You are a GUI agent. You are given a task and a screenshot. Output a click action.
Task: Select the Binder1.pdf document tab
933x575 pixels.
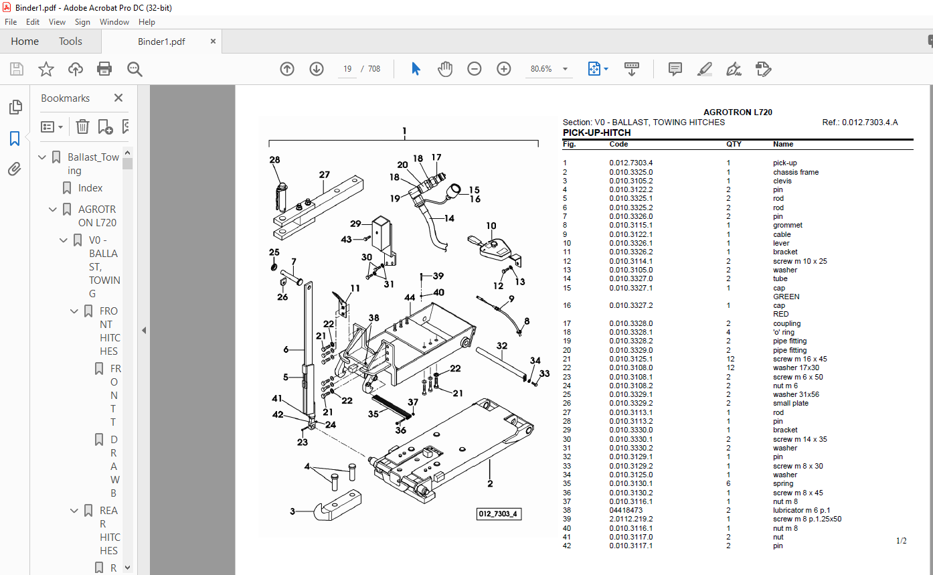pos(161,42)
